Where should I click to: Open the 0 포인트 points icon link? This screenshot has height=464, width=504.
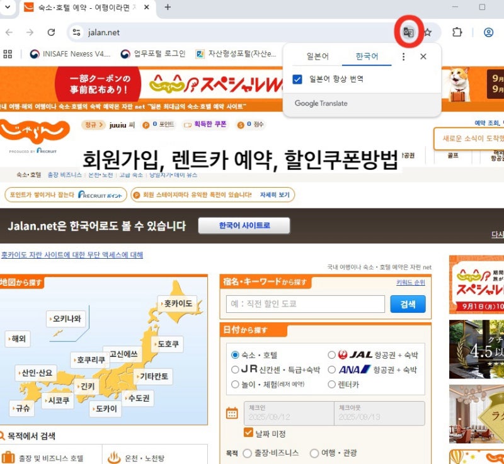pos(158,125)
